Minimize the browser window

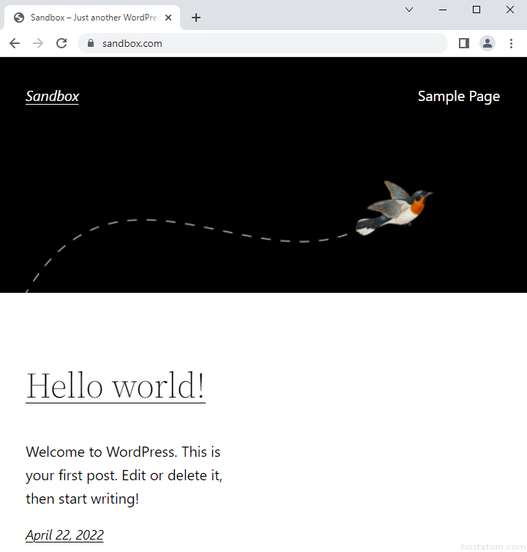click(x=443, y=10)
